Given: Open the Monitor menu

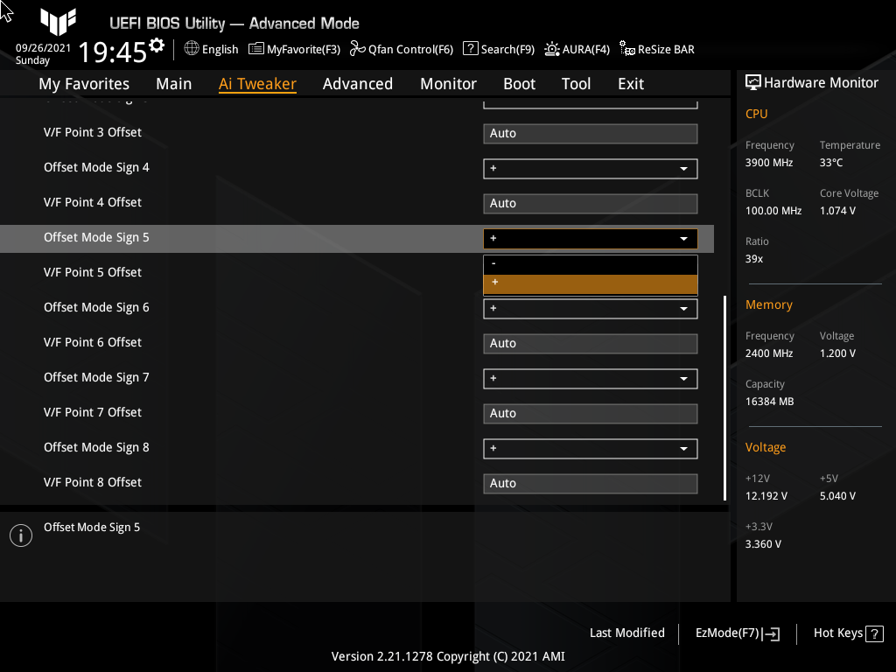Looking at the screenshot, I should click(448, 84).
